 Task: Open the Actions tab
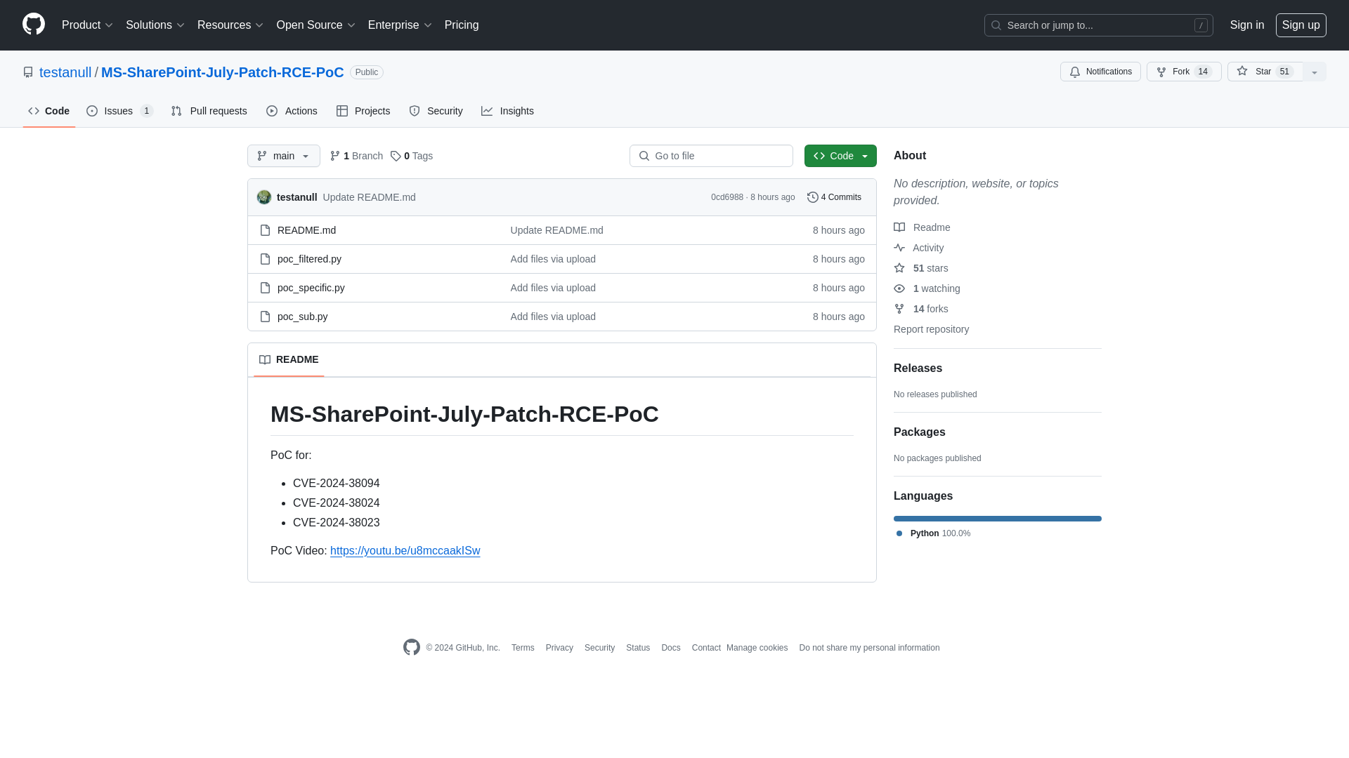[x=292, y=111]
